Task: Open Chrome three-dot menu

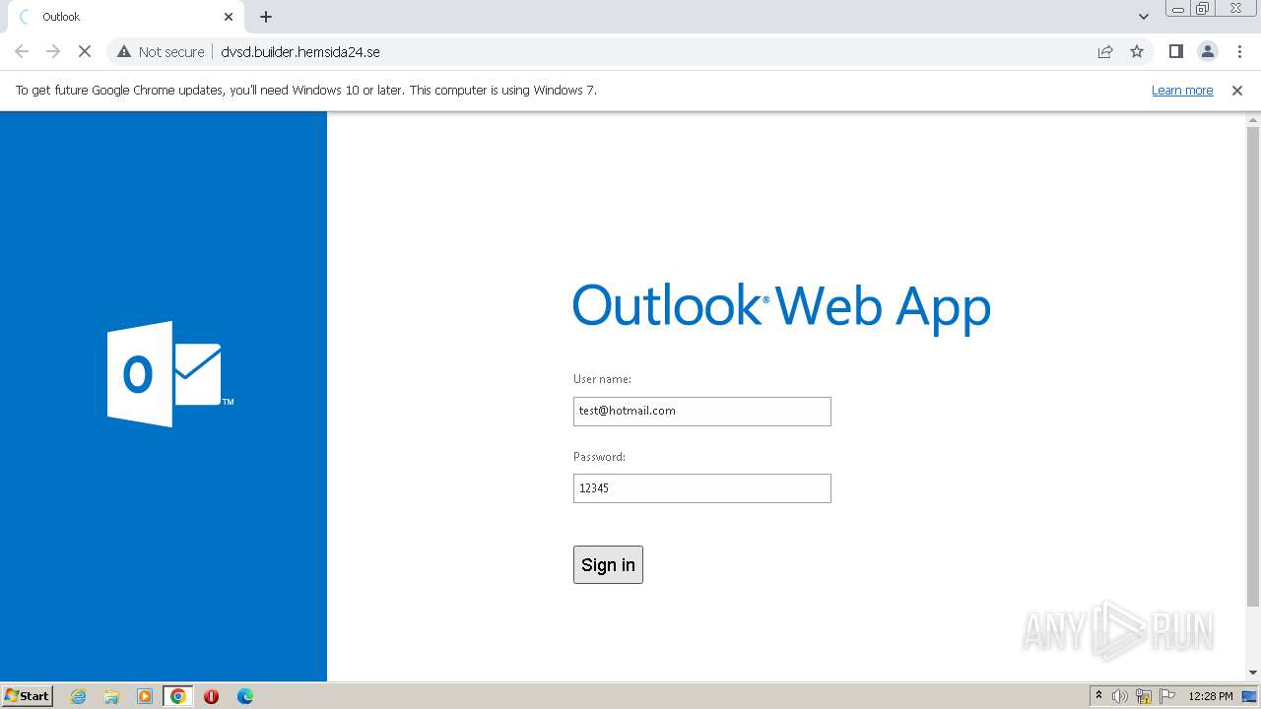Action: coord(1239,51)
